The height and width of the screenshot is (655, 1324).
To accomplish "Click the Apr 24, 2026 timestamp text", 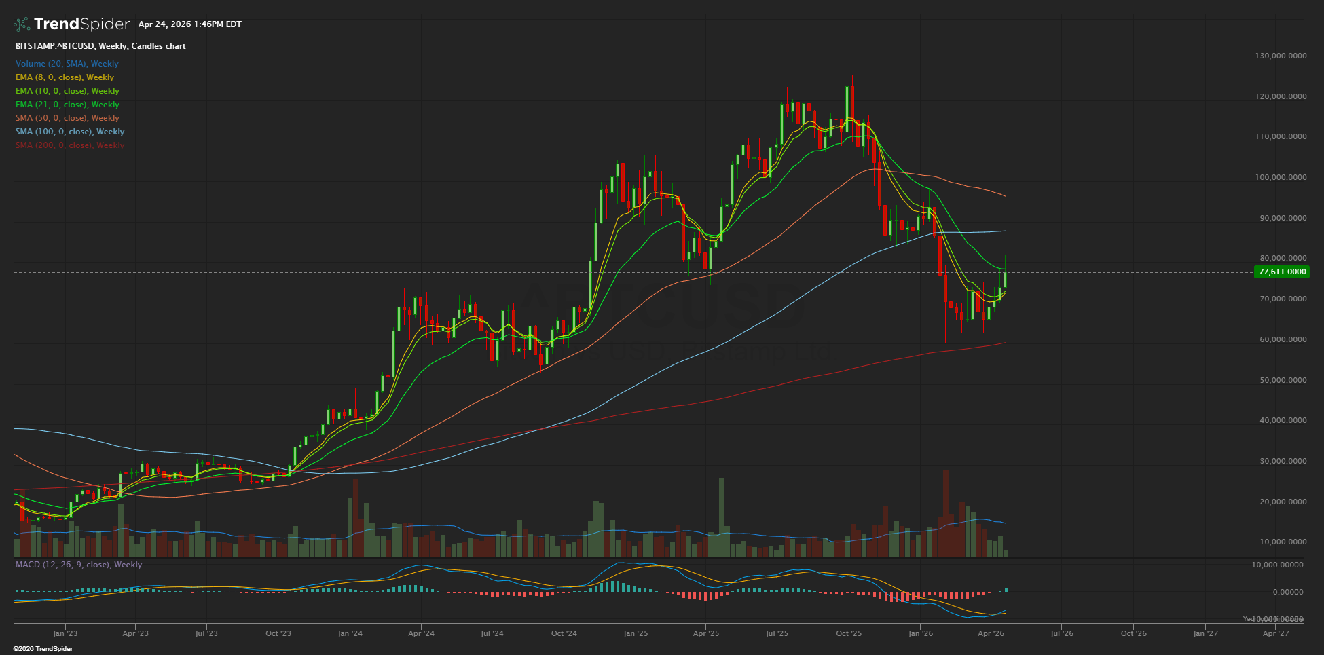I will pyautogui.click(x=189, y=24).
